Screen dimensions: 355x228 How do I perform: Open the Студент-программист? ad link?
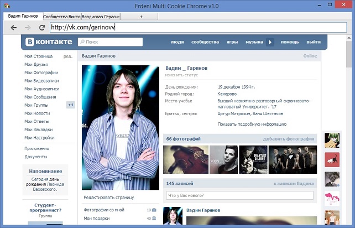tap(45, 208)
